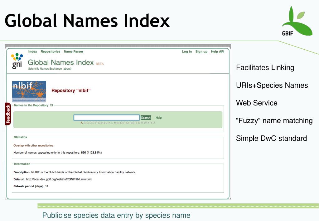Click the Log in link
The image size is (319, 221).
tap(187, 52)
